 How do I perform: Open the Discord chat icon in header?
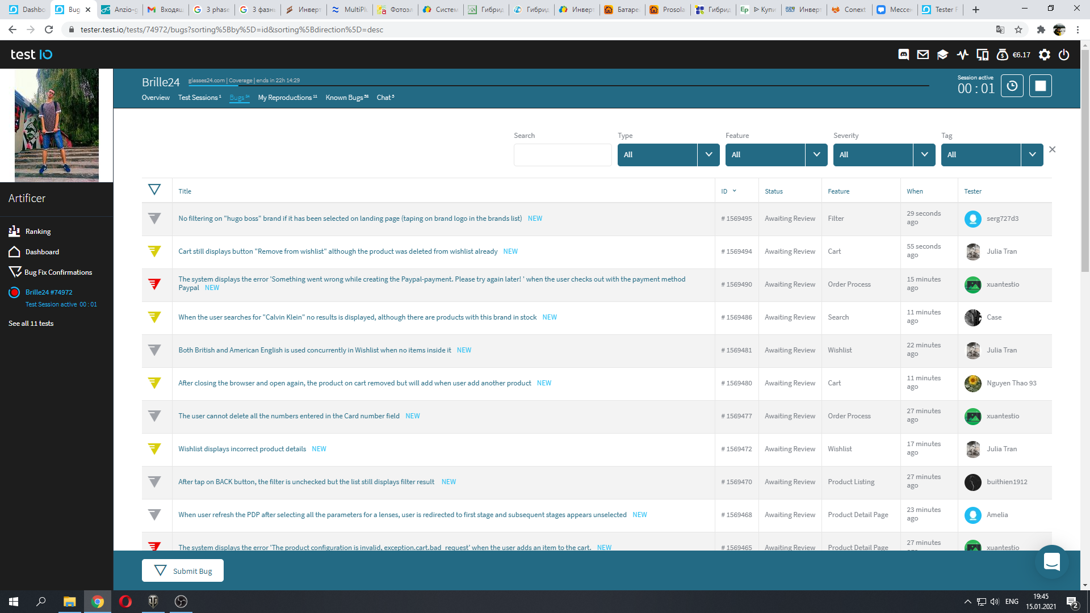[x=903, y=54]
